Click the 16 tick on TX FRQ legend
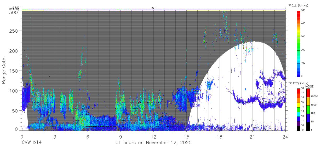The height and width of the screenshot is (148, 321). 303,97
